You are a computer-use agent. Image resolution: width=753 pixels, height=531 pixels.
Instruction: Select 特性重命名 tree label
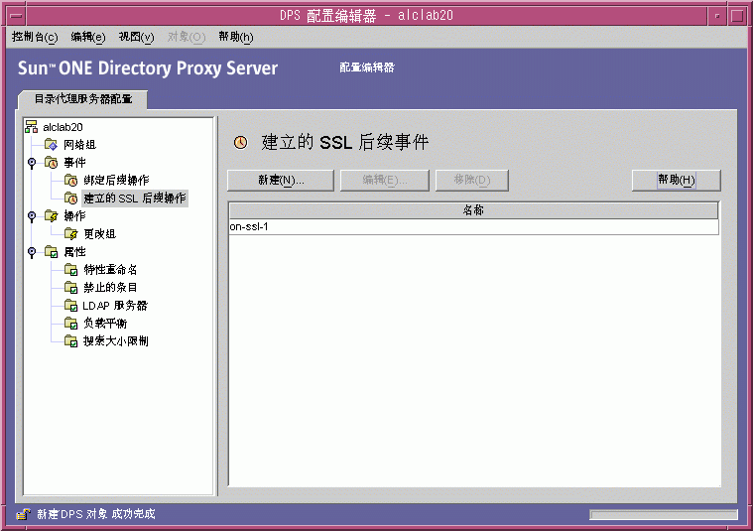tap(110, 270)
